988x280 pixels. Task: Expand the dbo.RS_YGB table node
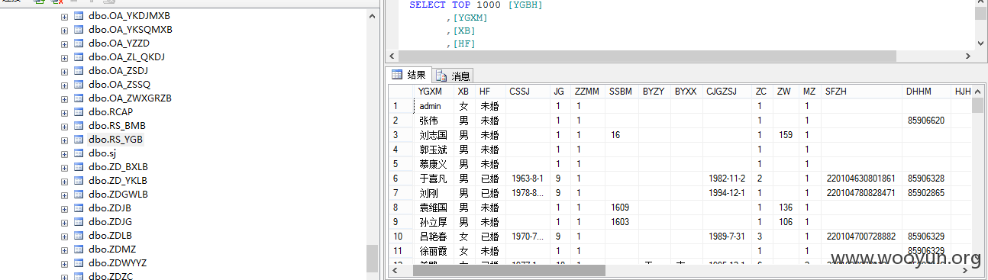coord(64,140)
